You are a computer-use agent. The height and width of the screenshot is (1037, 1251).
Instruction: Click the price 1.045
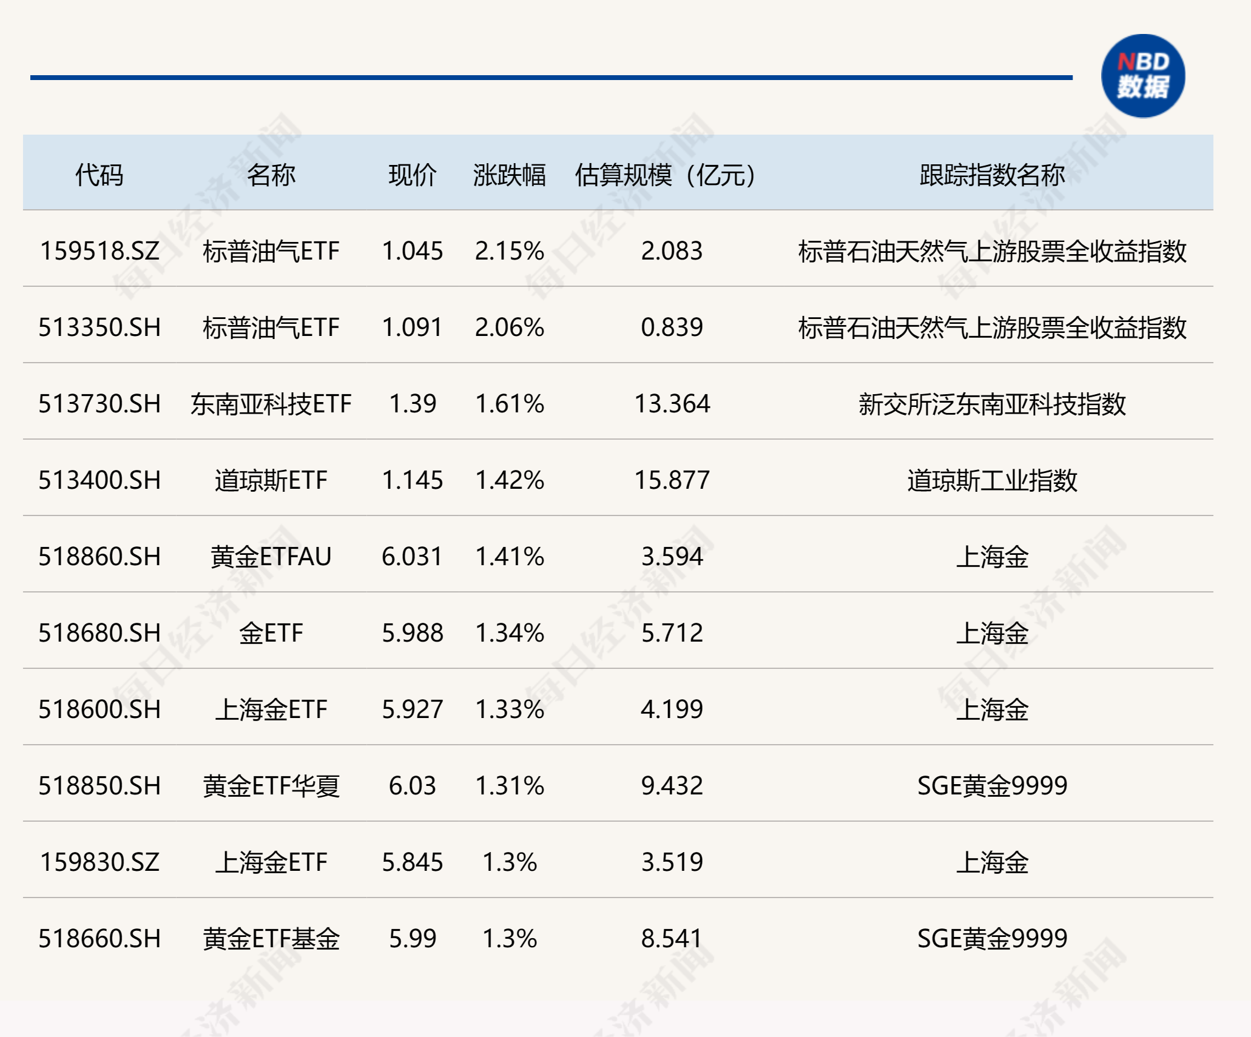[413, 251]
